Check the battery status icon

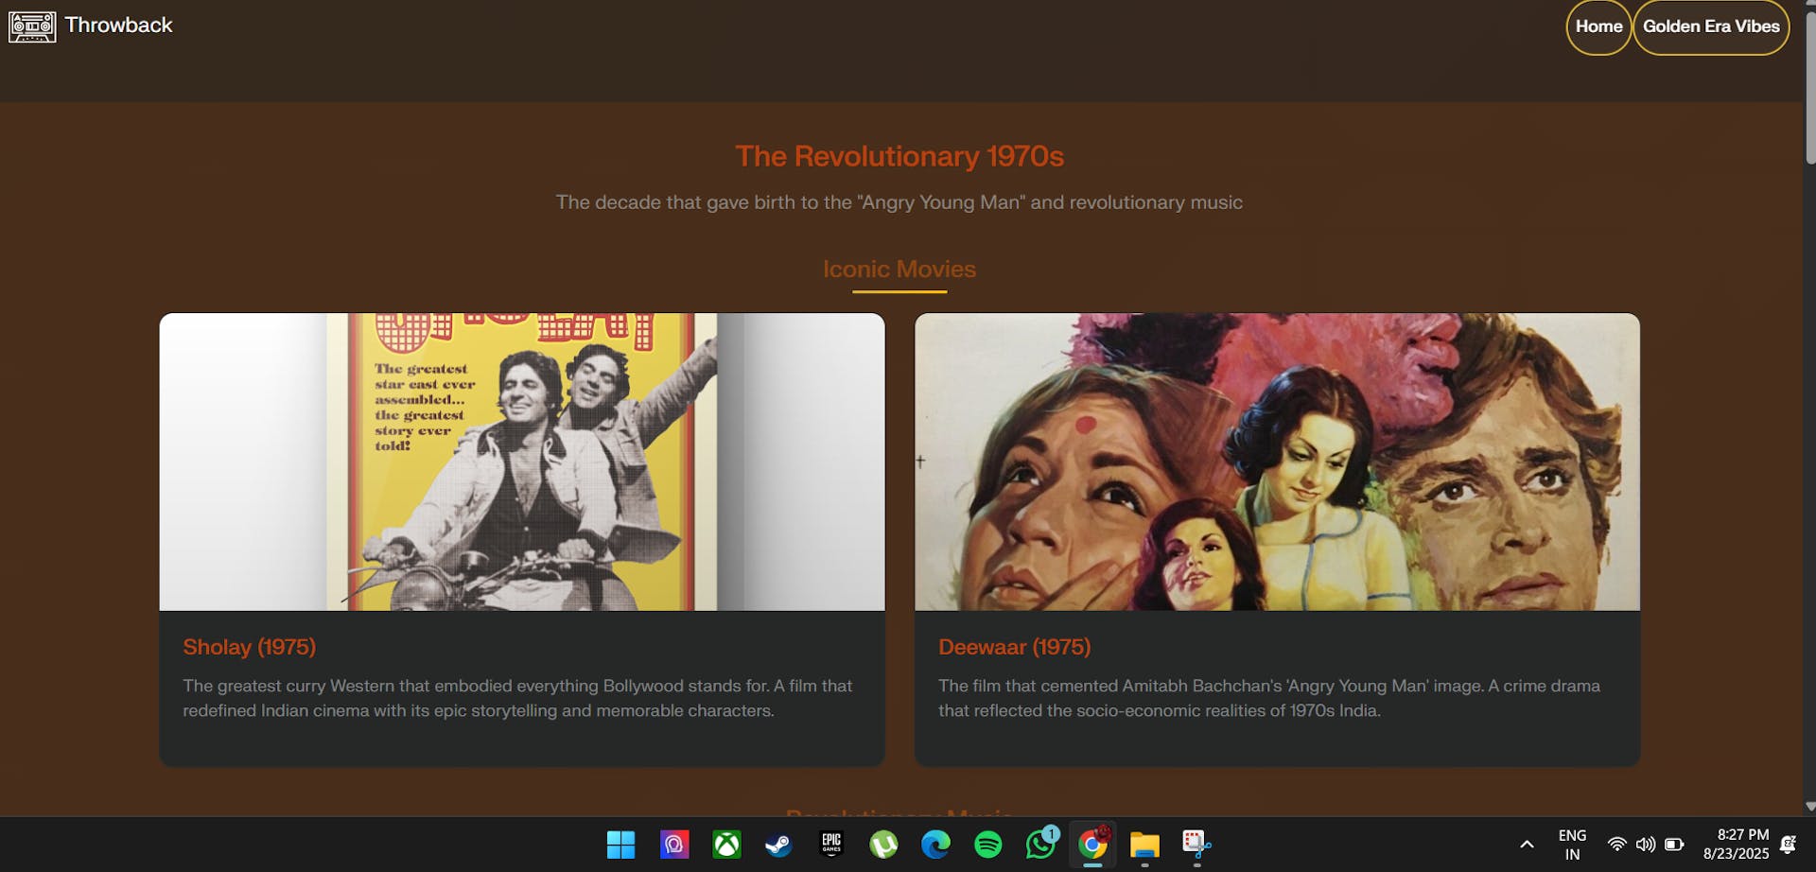tap(1674, 845)
